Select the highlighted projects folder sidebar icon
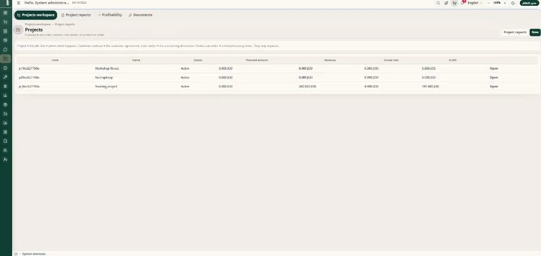541x256 pixels. 5,59
